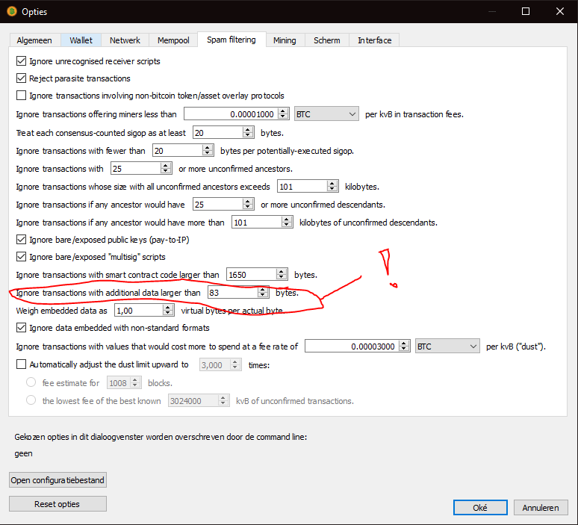Switch to the Mempool tab

click(x=173, y=40)
